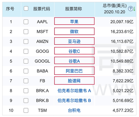Viewport: 139px width, 117px height.
Task: Click the 伯克希尔哈撒韦 A link
Action: point(74,91)
